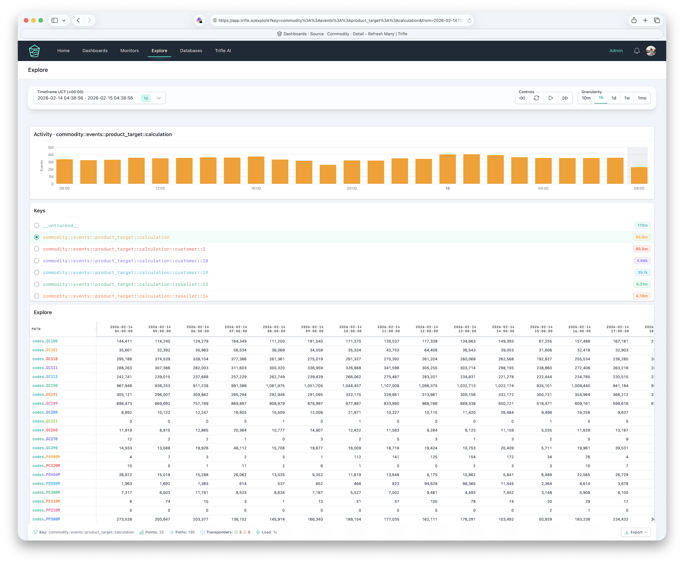The image size is (684, 564).
Task: Select reseller::13 key radio button
Action: click(37, 284)
